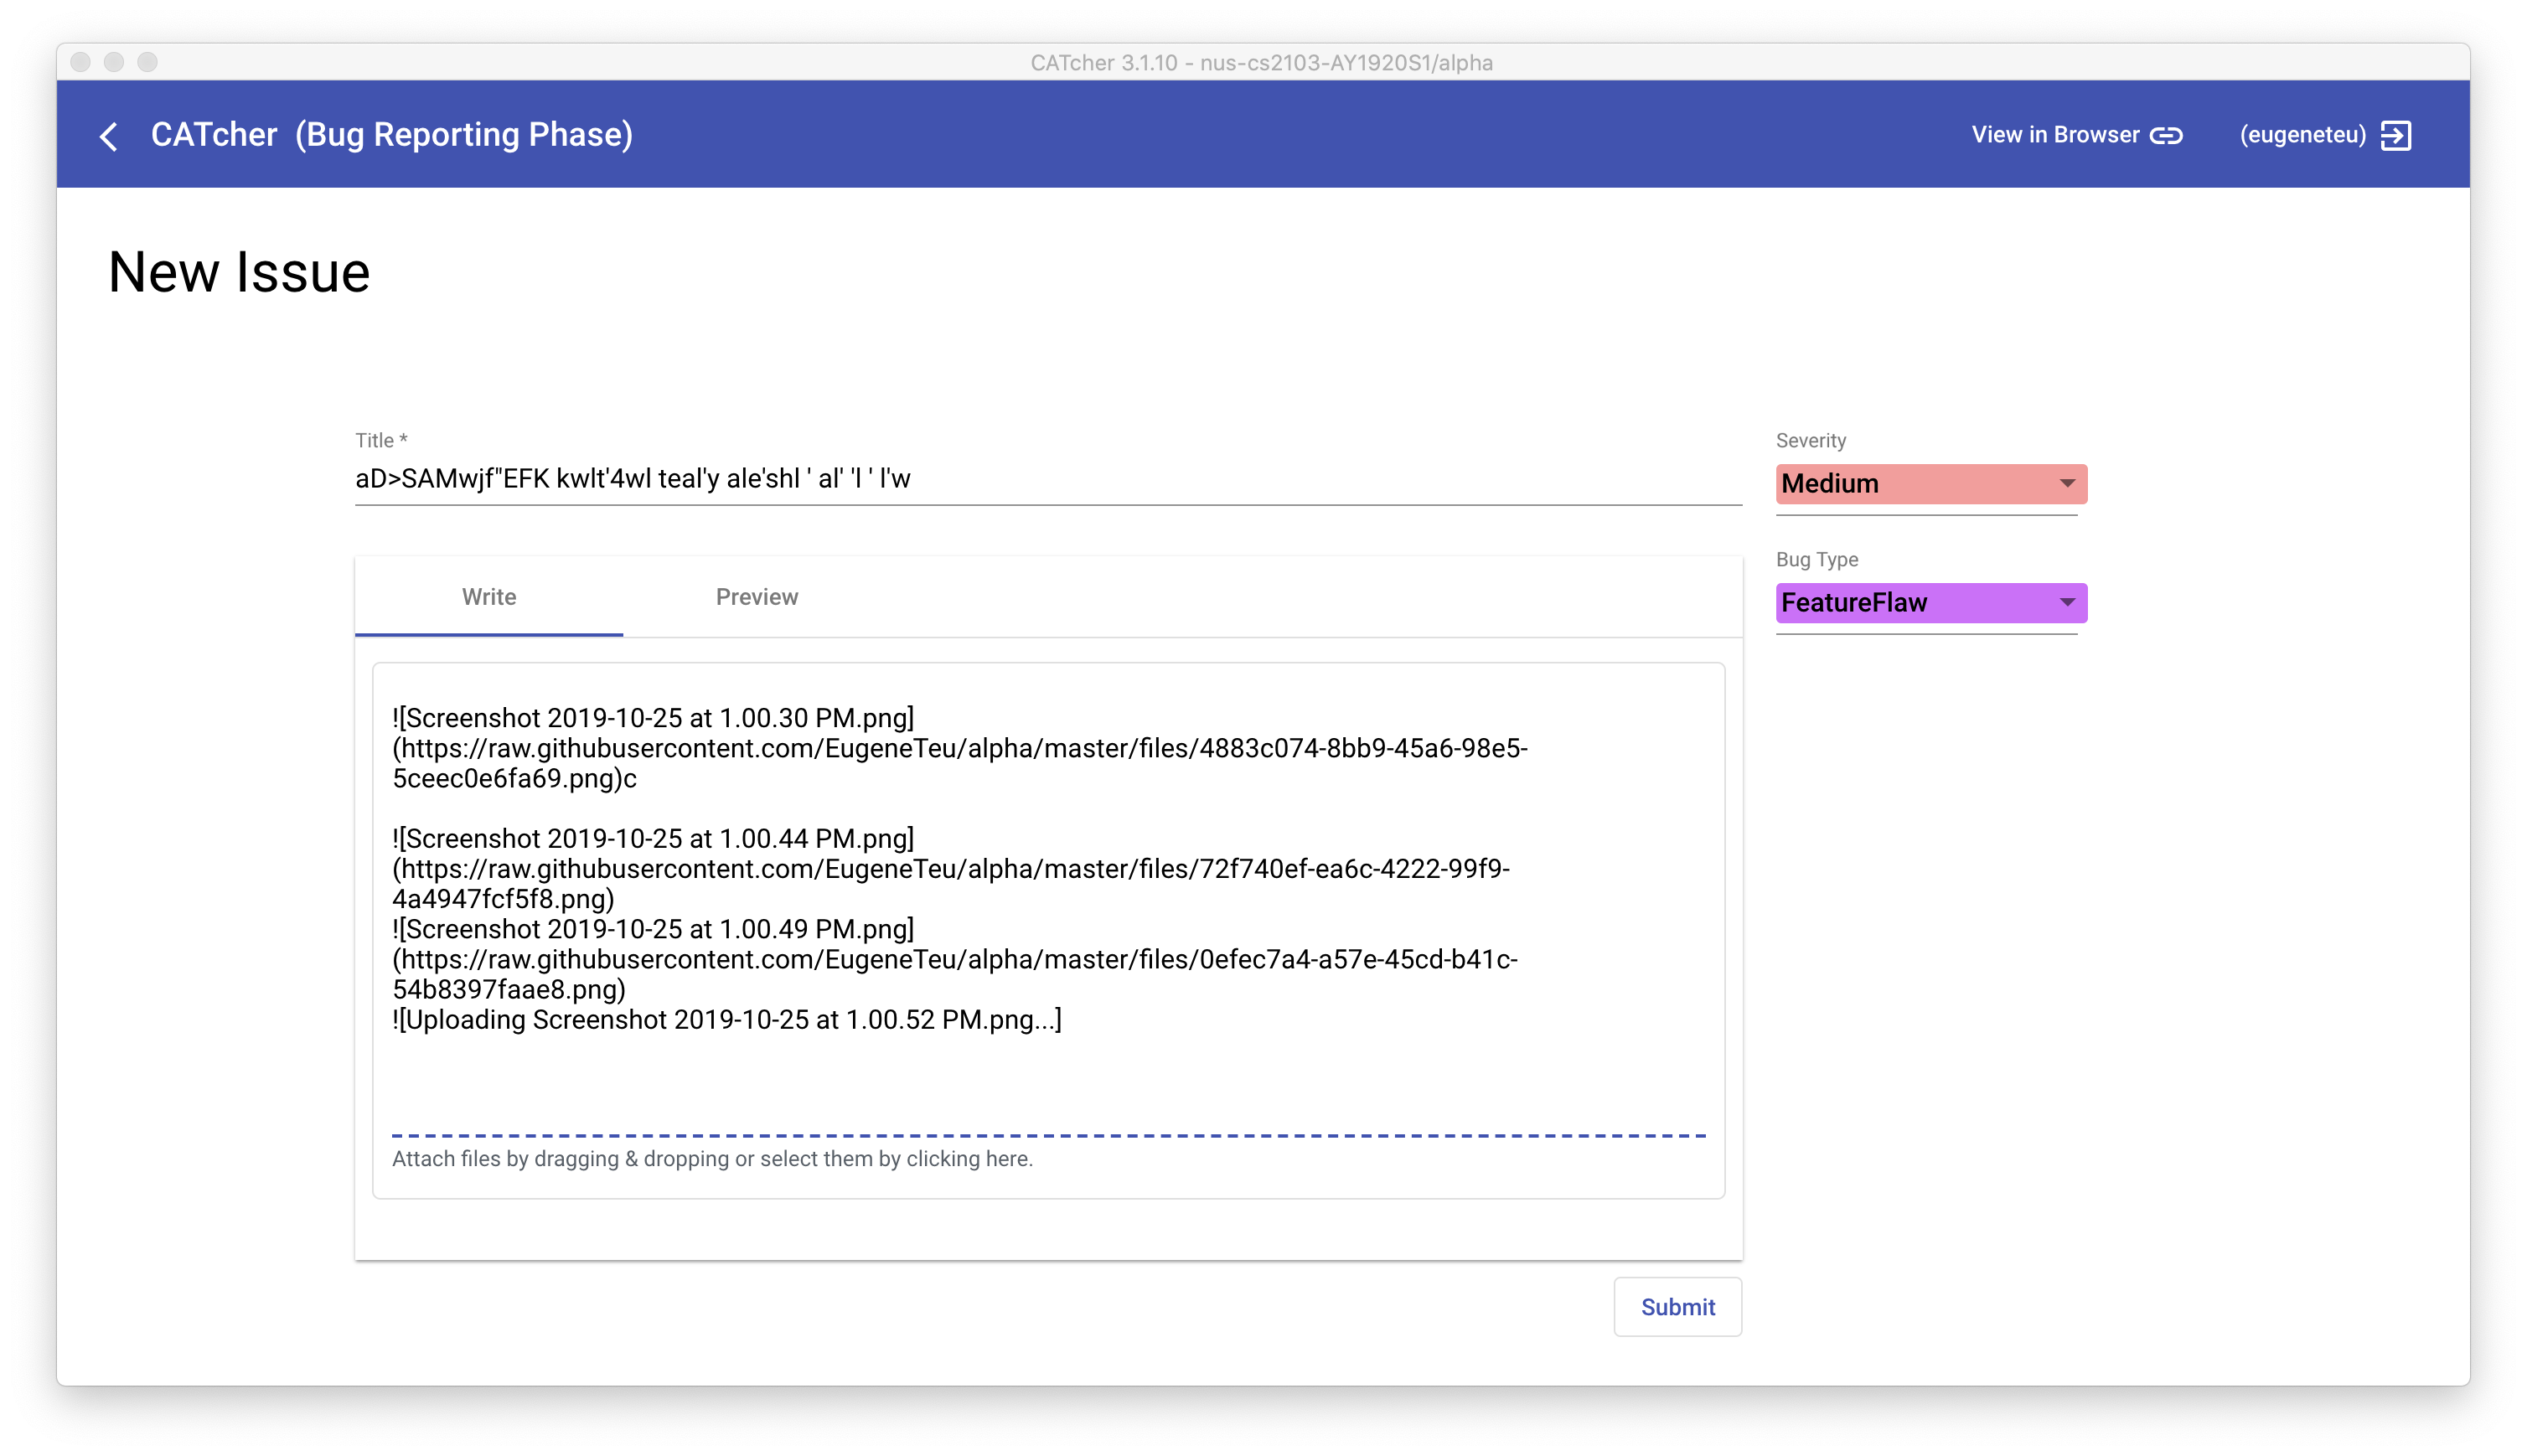Click the Attach files drop zone text

(712, 1159)
